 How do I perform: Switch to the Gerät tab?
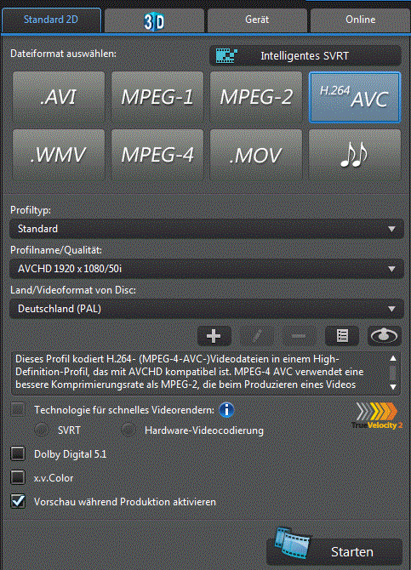point(257,20)
